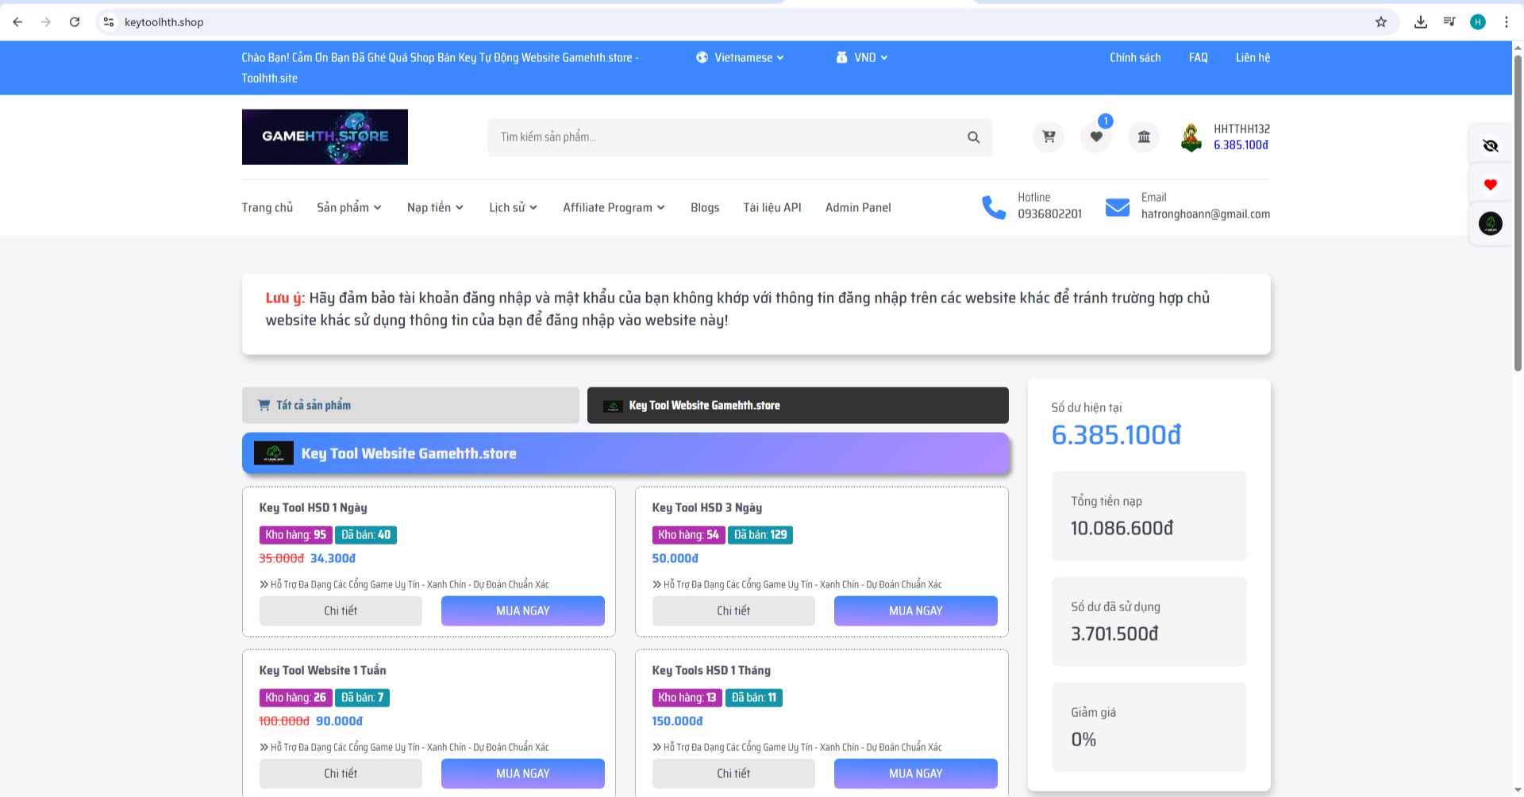This screenshot has height=797, width=1524.
Task: Open the Chrome profile avatar
Action: pyautogui.click(x=1478, y=22)
